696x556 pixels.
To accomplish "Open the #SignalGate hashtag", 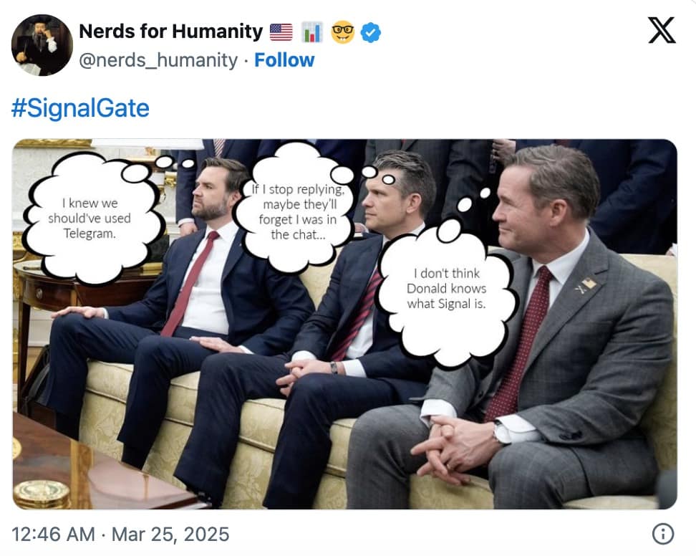I will point(80,108).
